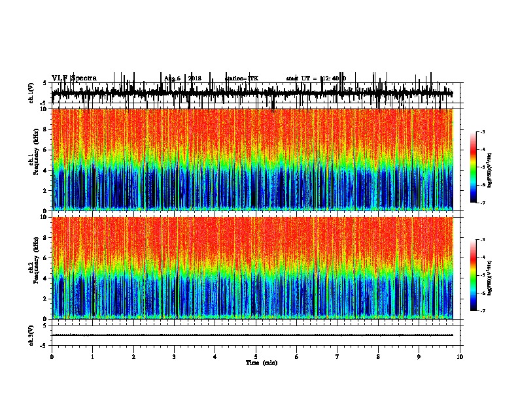Click the 'Time (min)' x-axis label
This screenshot has height=400, width=518.
click(x=262, y=363)
